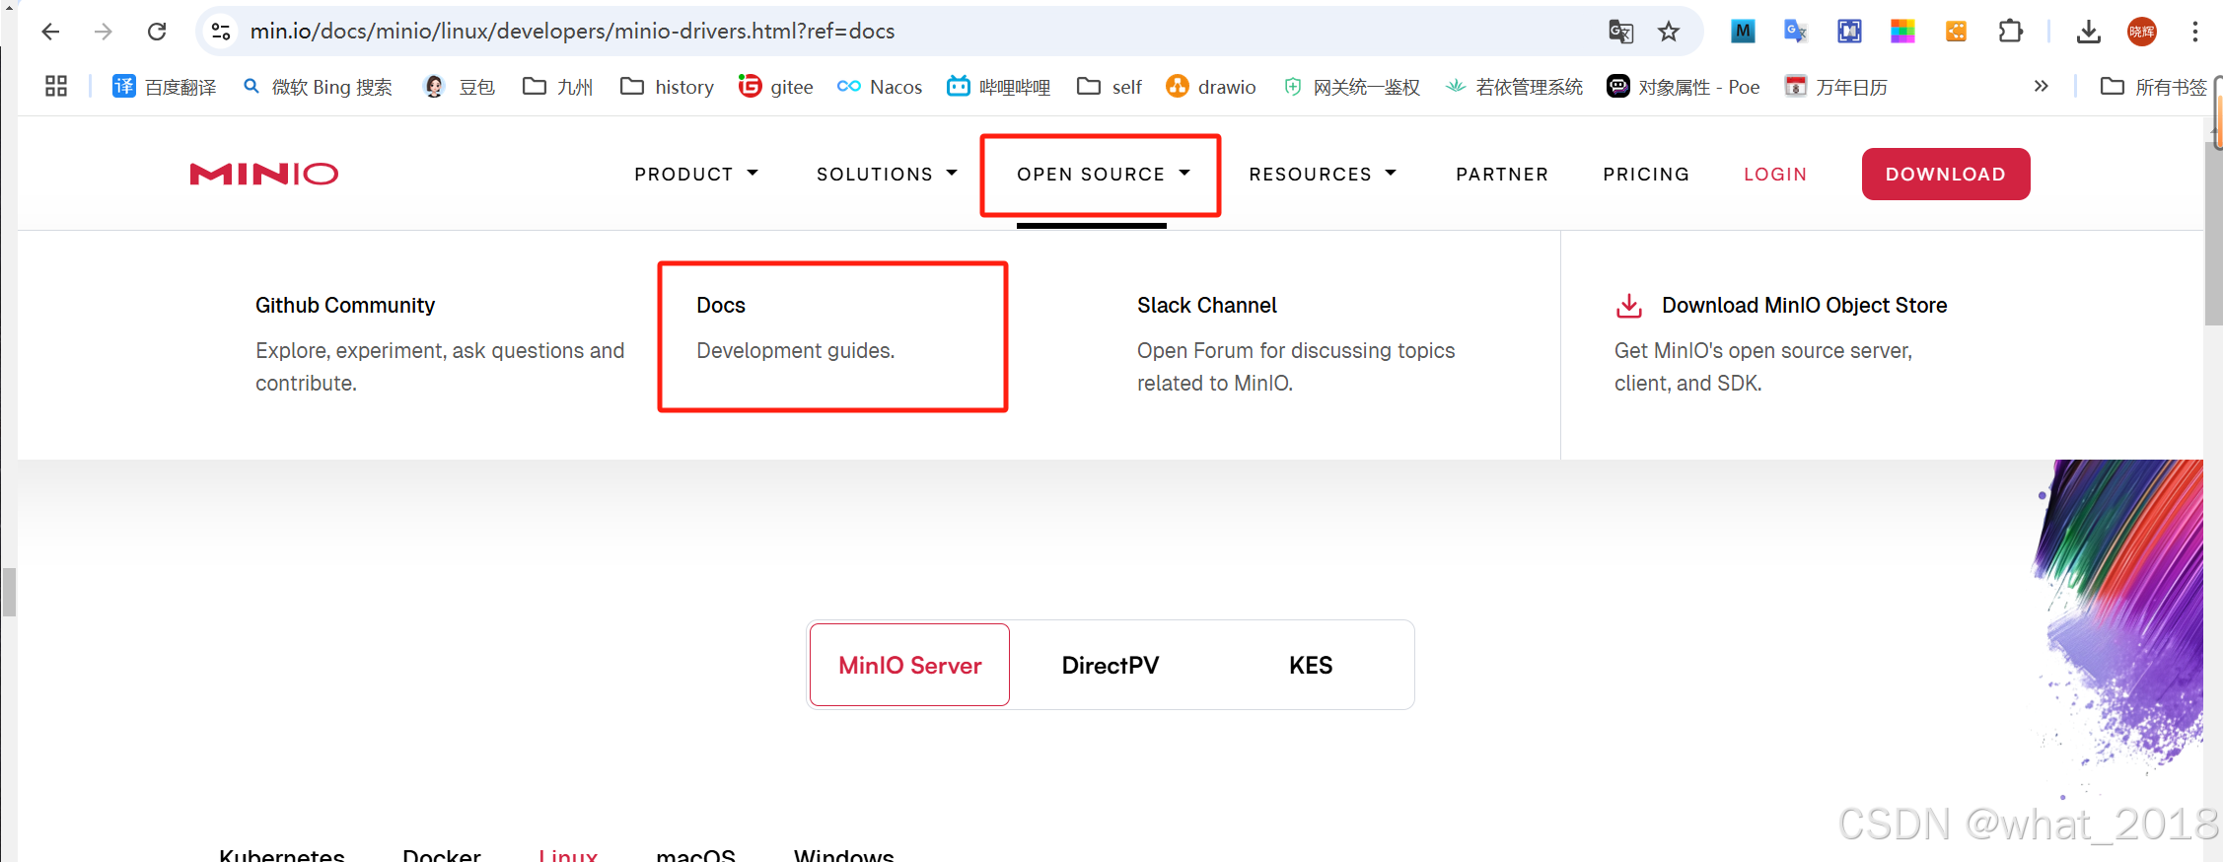Show more bookmarks via the chevron
The image size is (2223, 862).
pos(2041,87)
